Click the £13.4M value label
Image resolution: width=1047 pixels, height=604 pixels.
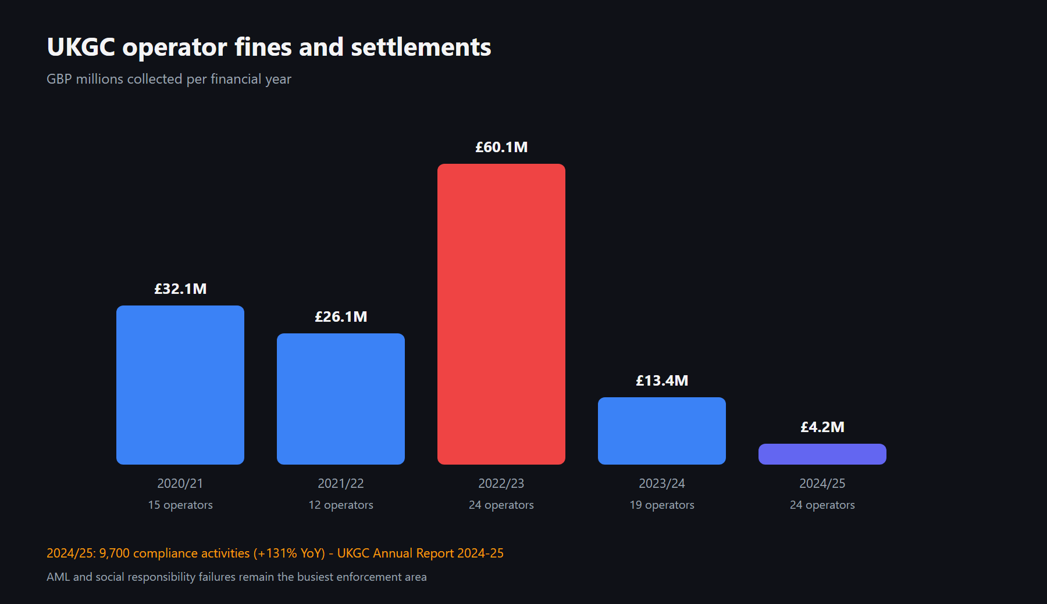[x=662, y=380]
